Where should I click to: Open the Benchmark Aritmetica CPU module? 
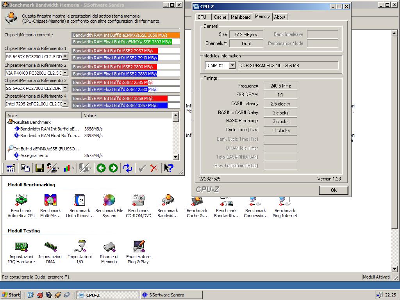(x=21, y=206)
